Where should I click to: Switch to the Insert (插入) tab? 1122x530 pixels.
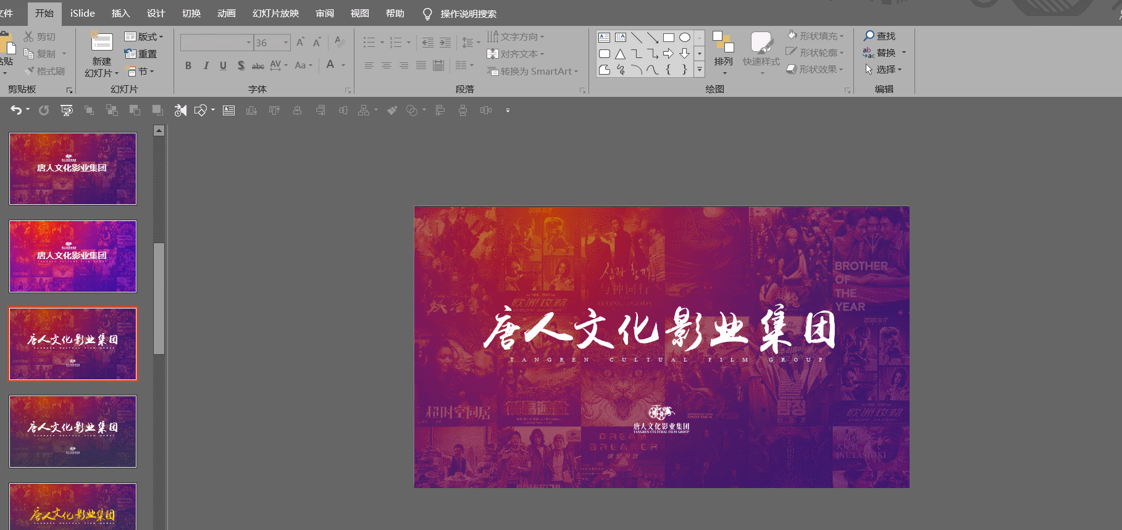120,13
